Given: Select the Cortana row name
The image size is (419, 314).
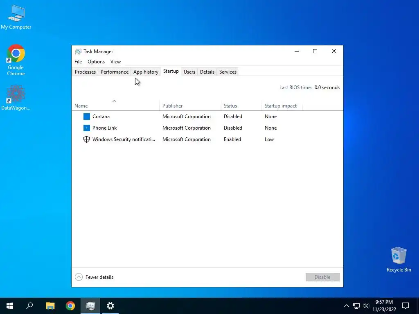Looking at the screenshot, I should (x=101, y=117).
